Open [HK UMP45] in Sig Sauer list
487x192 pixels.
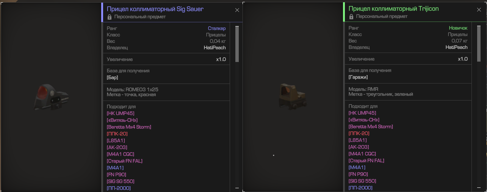click(x=121, y=113)
